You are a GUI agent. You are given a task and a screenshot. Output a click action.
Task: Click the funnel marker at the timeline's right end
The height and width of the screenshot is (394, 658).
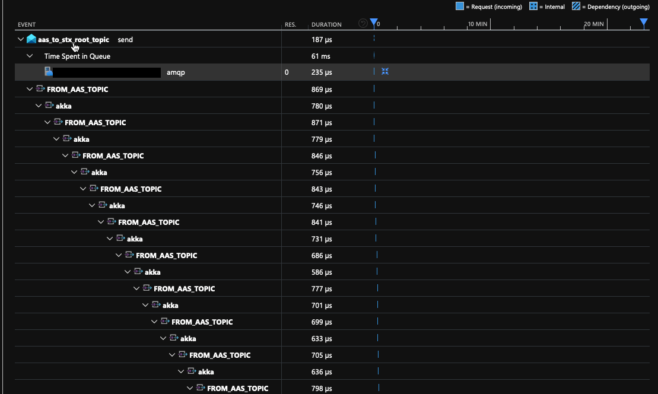(644, 21)
